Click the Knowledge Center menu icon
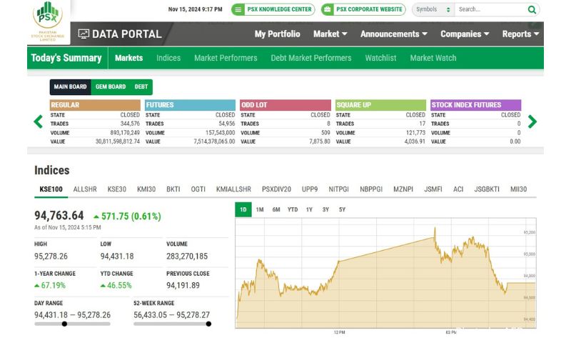Image resolution: width=571 pixels, height=343 pixels. [x=238, y=9]
